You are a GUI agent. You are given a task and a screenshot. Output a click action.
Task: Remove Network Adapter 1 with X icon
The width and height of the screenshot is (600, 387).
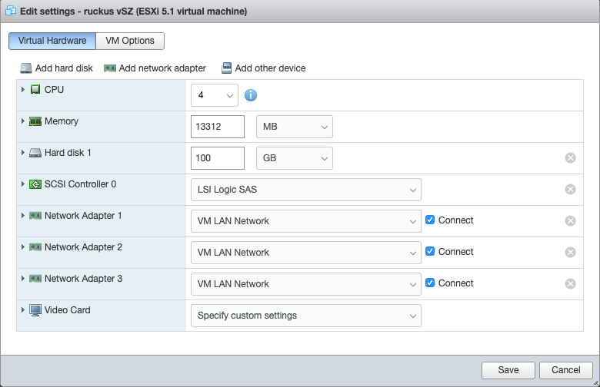coord(570,221)
